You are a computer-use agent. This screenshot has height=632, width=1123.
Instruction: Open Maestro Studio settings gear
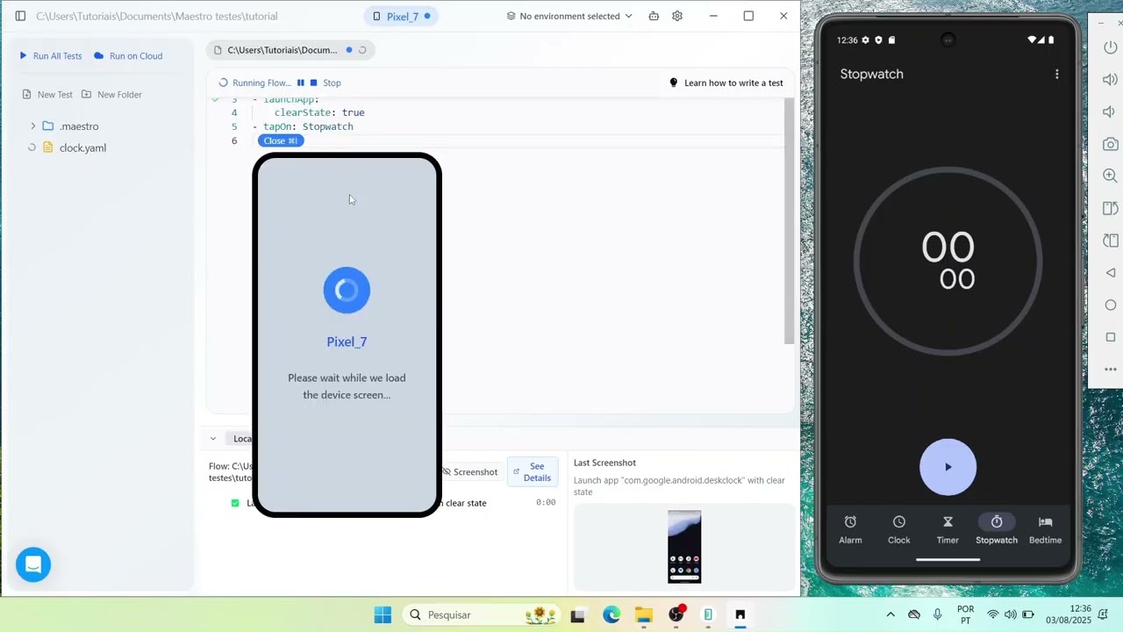677,16
